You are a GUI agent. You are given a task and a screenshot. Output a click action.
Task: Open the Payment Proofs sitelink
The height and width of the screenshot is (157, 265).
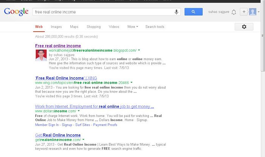coord(105,125)
